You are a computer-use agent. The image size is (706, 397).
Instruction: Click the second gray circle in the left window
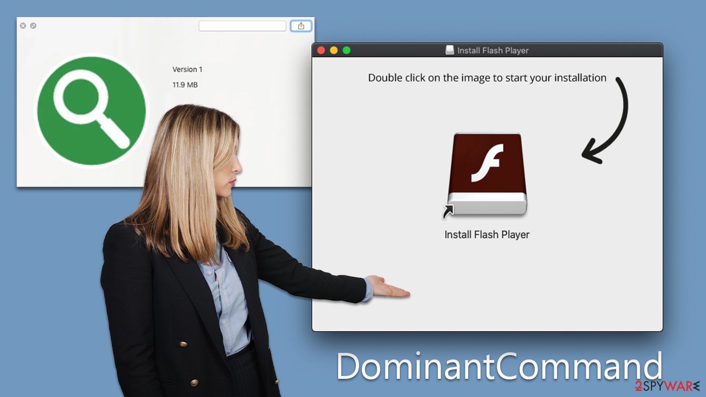pos(33,25)
